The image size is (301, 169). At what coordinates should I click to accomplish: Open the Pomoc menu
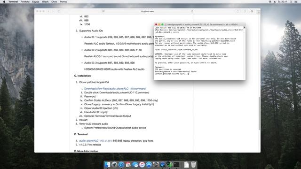(63, 2)
